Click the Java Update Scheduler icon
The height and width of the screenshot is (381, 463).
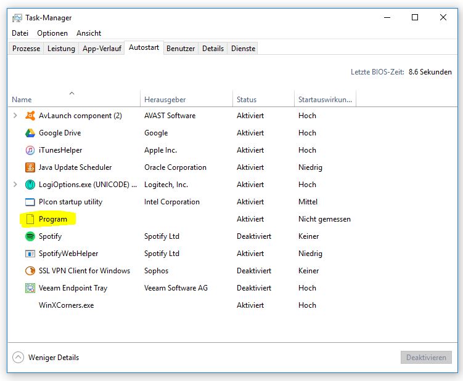pyautogui.click(x=30, y=167)
